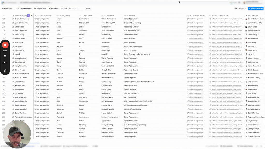
Task: Select the Enrich Person column header
Action: point(253,16)
